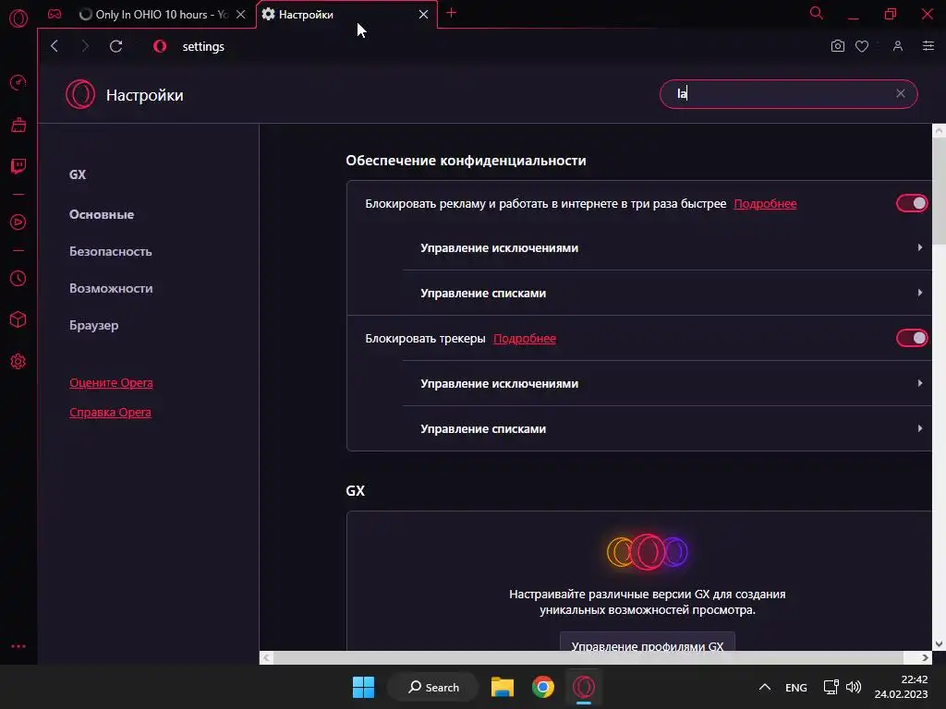Open Оцените Opera link
The image size is (946, 709).
(x=111, y=383)
